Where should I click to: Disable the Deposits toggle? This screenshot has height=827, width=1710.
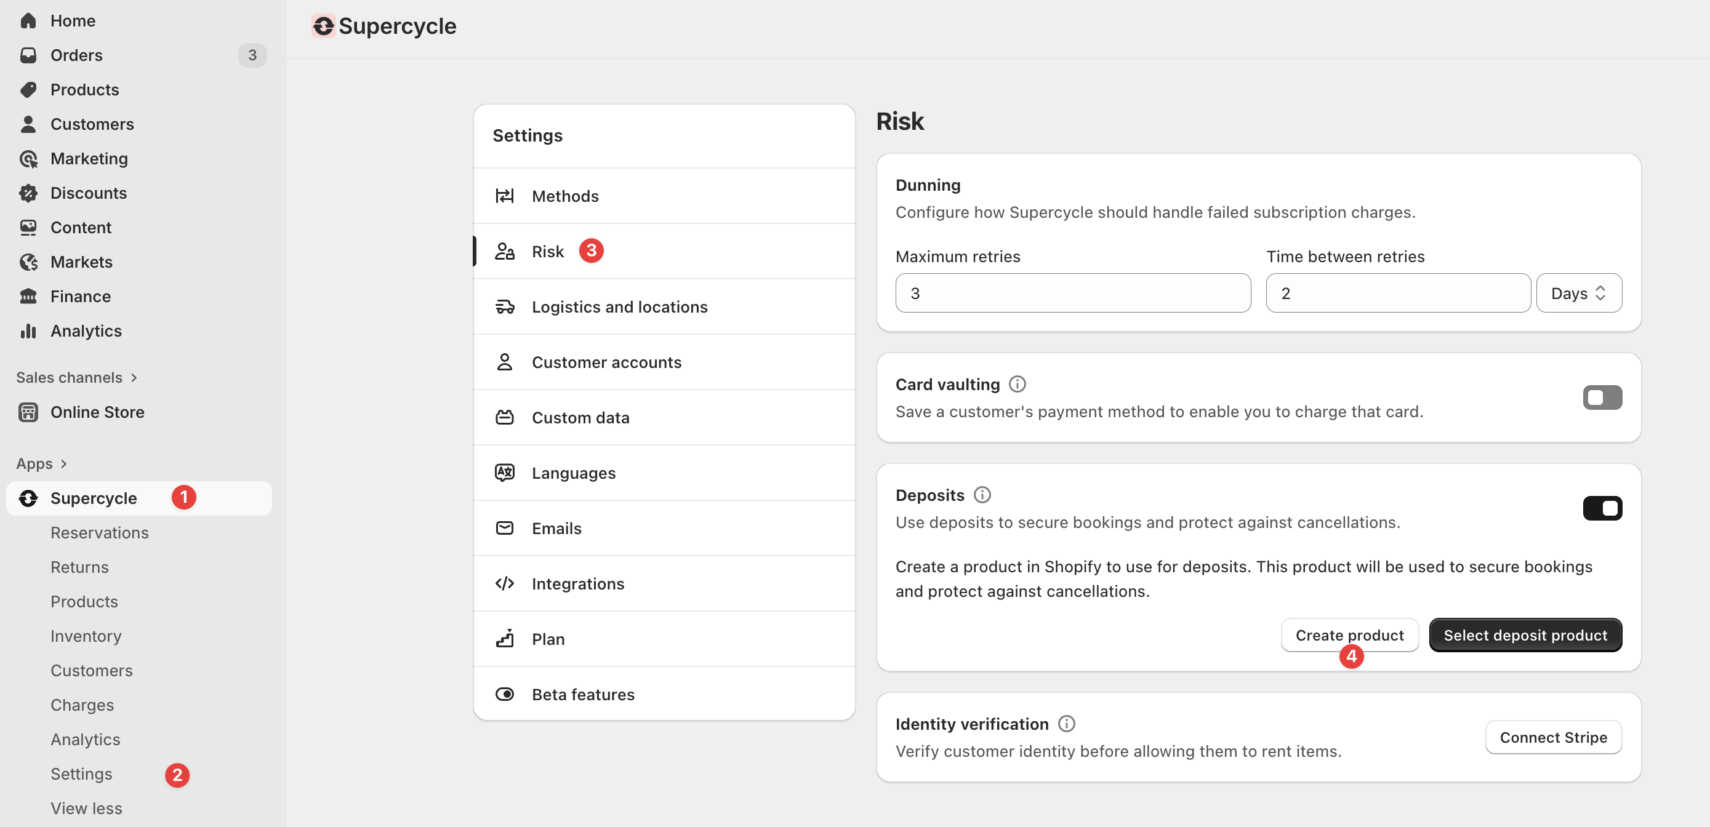coord(1602,508)
